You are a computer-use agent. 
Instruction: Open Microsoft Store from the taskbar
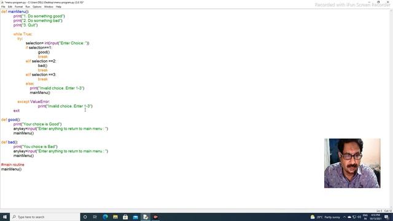125,217
